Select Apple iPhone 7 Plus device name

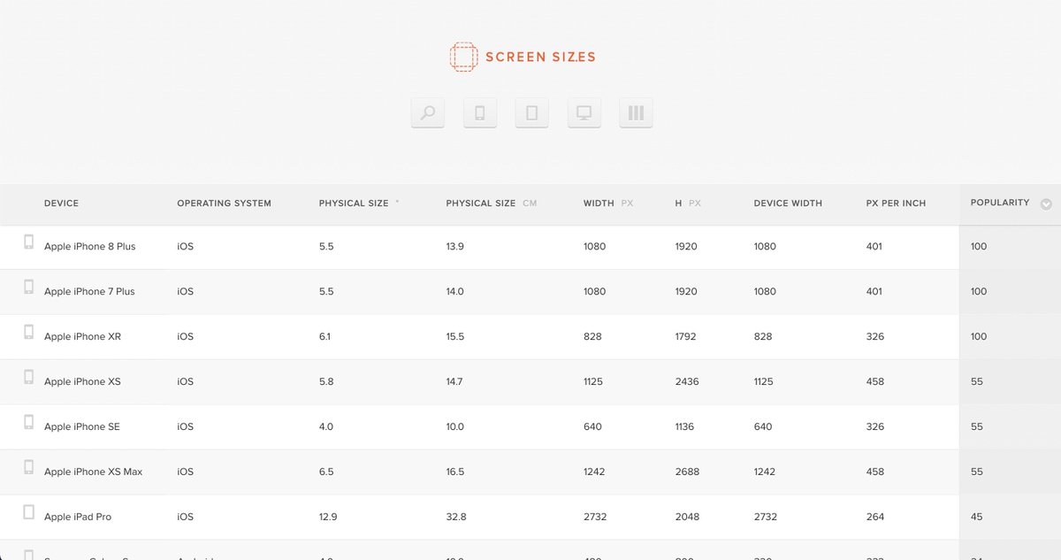click(x=89, y=292)
